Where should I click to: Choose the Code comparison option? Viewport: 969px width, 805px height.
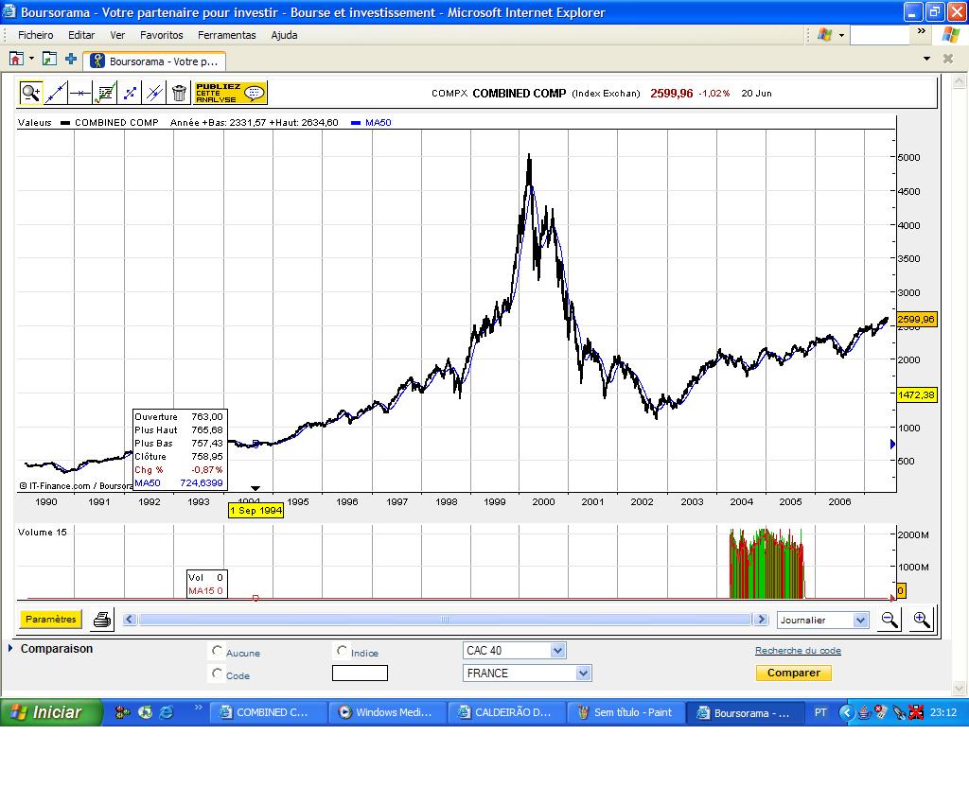click(x=217, y=673)
